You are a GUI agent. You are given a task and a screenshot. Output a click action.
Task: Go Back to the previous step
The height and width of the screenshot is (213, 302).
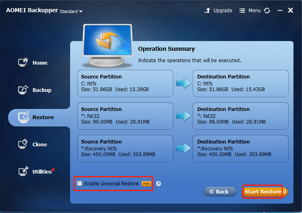tap(220, 192)
